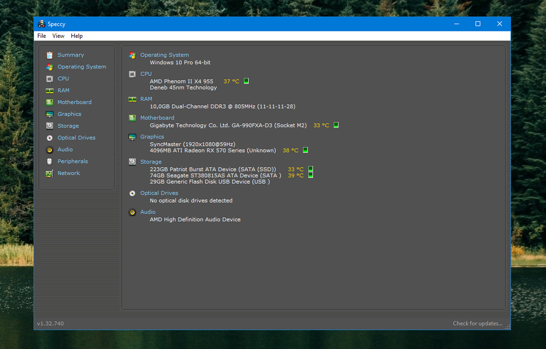Viewport: 546px width, 349px height.
Task: Click the CPU 37 °C temperature value
Action: click(x=232, y=81)
